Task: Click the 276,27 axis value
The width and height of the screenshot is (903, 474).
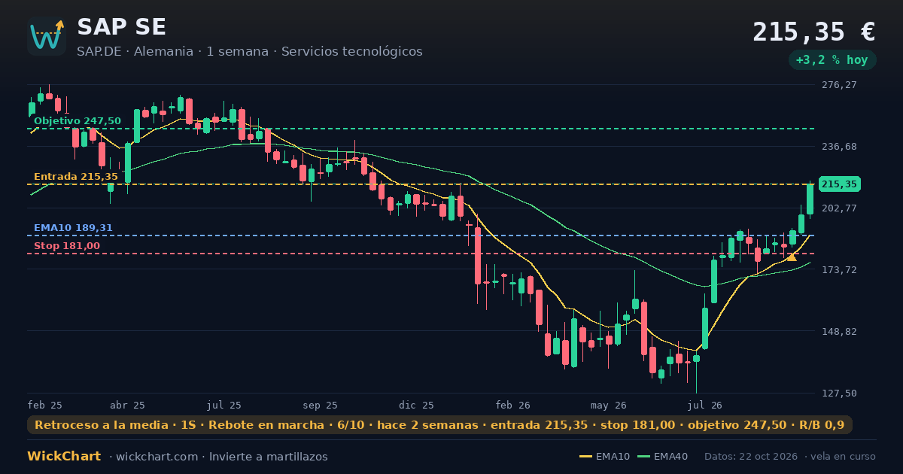Action: coord(839,85)
